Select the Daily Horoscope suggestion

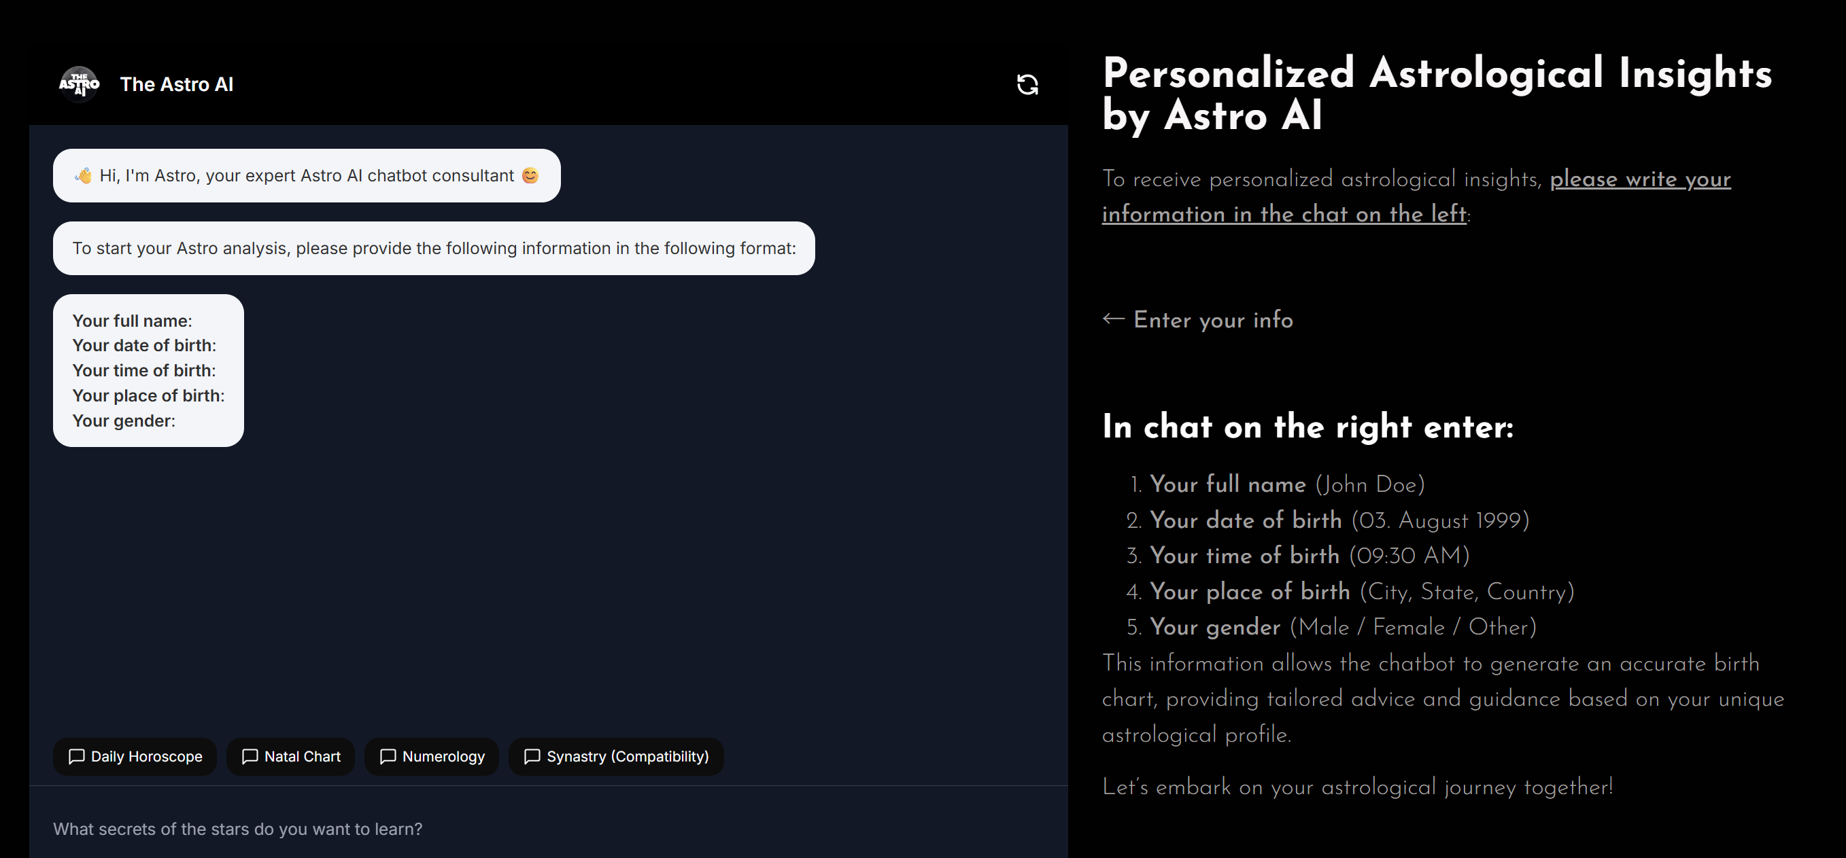pos(135,756)
